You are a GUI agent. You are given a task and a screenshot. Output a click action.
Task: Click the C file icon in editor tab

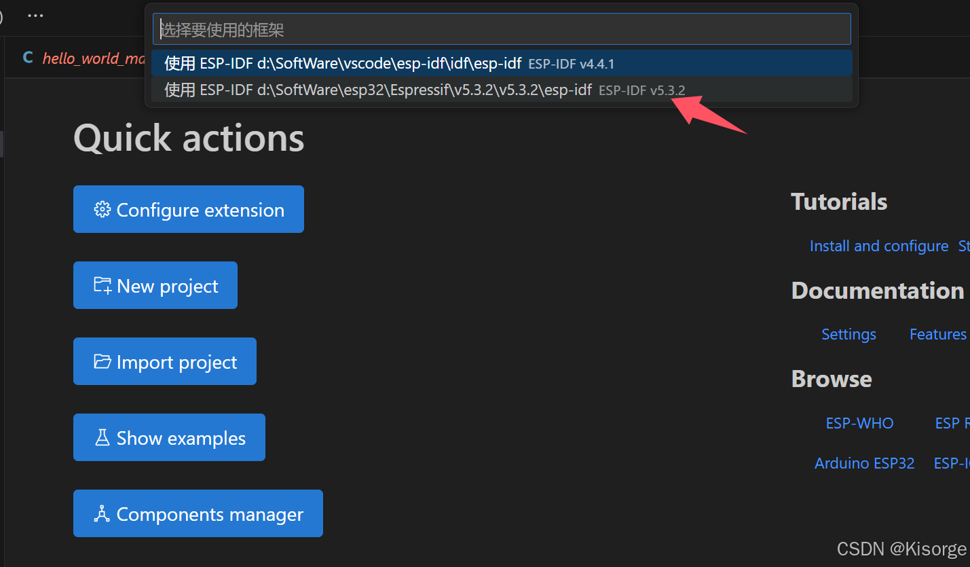click(x=28, y=58)
